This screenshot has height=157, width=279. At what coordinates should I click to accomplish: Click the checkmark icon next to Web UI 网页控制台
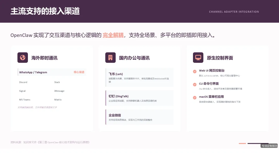(x=195, y=72)
